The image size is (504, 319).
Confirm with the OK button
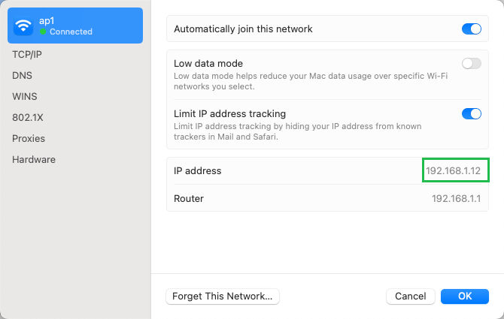click(465, 296)
